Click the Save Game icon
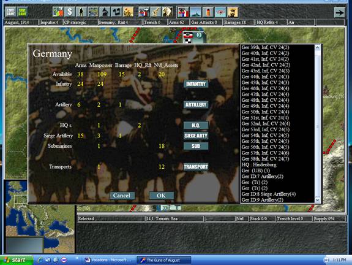Screen dimensions: 352x265 click(22, 12)
